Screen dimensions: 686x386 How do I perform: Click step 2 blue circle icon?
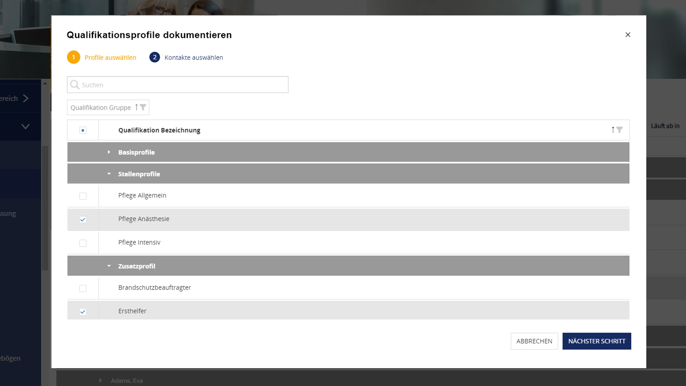point(155,57)
